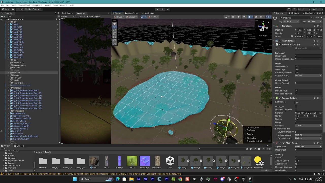Open the Component menu
This screenshot has width=325, height=183.
pyautogui.click(x=37, y=5)
